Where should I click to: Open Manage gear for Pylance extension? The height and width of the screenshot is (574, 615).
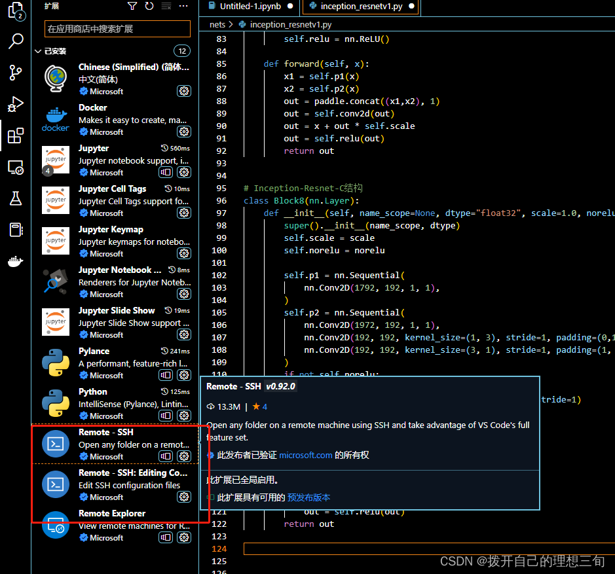click(184, 375)
